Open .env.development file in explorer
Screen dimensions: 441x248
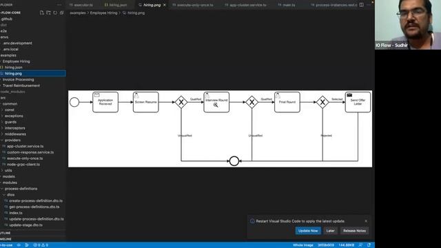[x=17, y=43]
